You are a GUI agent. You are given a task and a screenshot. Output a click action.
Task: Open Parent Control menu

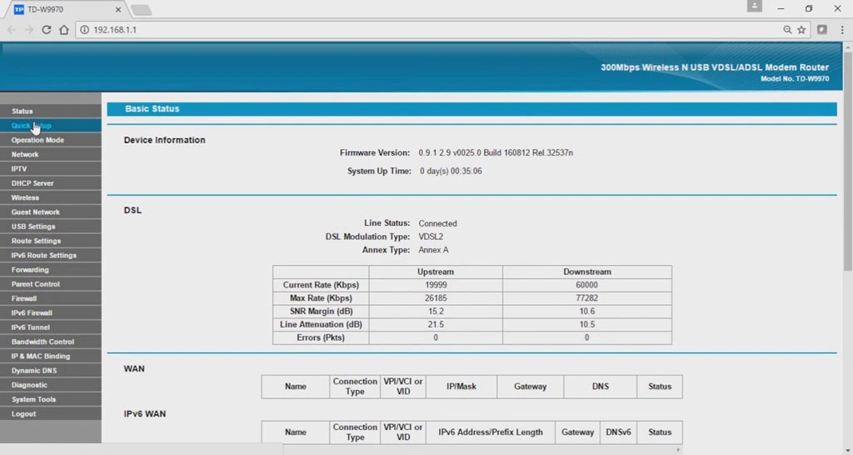pyautogui.click(x=51, y=284)
